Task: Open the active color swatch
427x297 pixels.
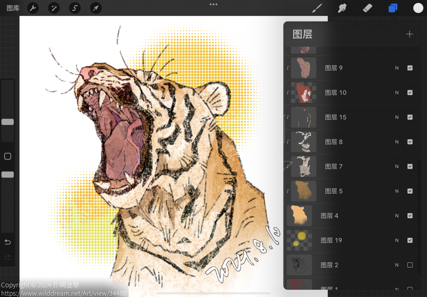Action: tap(418, 8)
